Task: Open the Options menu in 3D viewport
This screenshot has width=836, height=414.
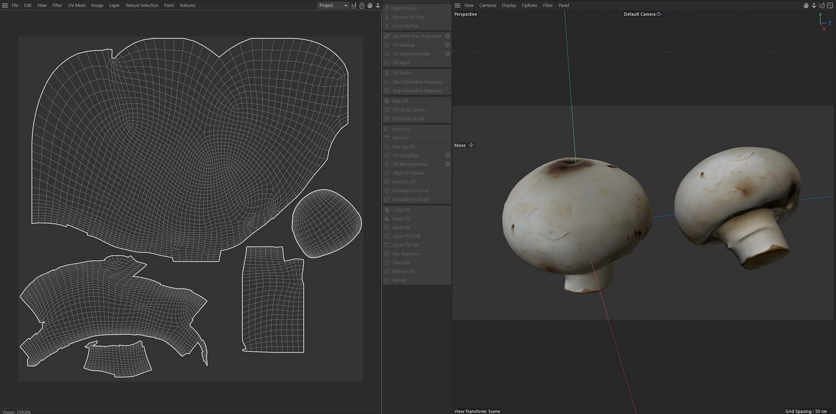Action: coord(529,5)
